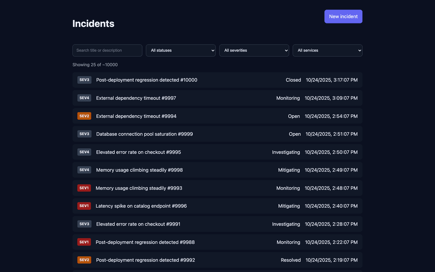Open Memory usage climbing steadily #9998

217,170
